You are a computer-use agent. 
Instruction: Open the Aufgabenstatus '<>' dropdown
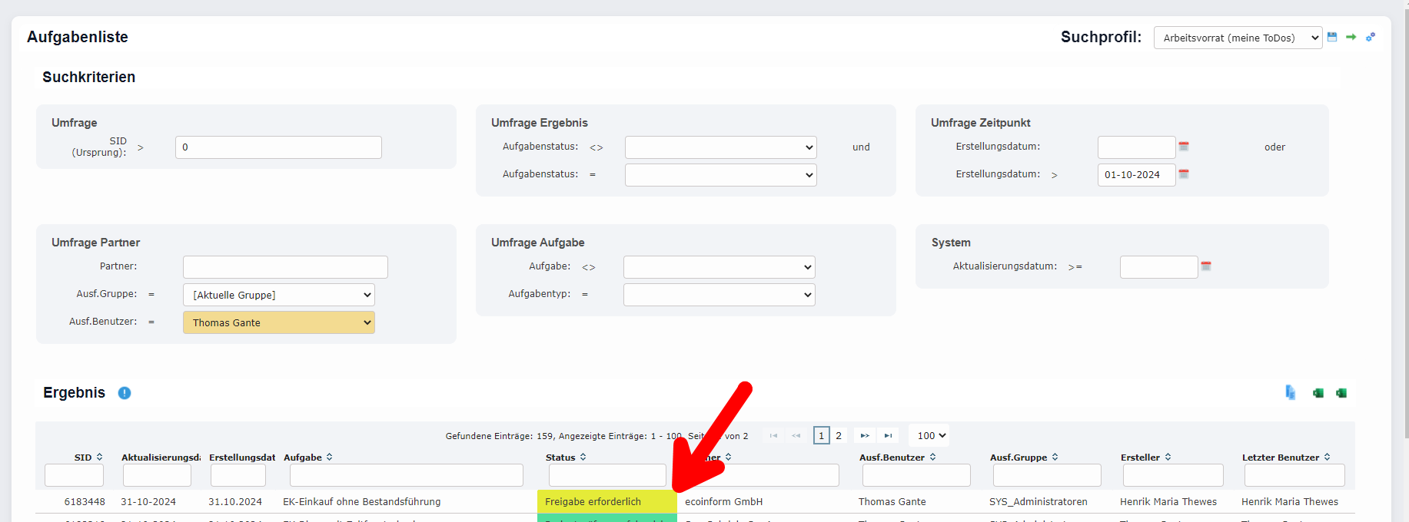click(x=721, y=147)
